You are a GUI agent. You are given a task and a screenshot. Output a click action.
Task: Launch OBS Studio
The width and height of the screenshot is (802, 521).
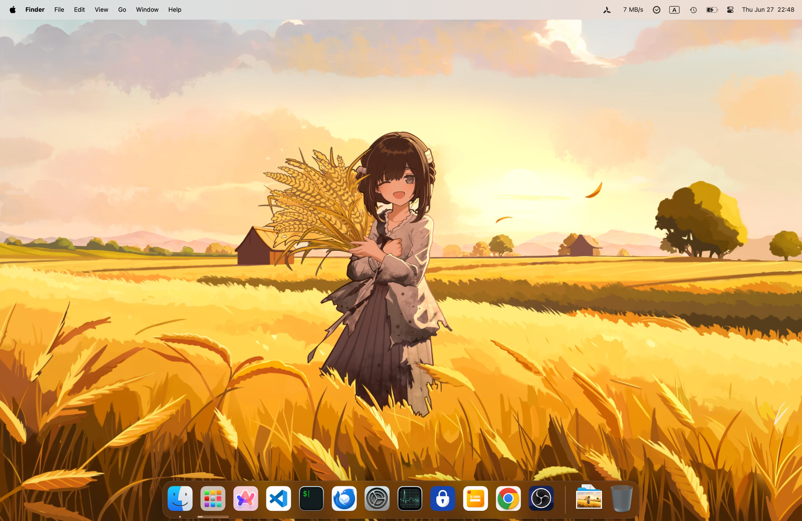(x=540, y=498)
